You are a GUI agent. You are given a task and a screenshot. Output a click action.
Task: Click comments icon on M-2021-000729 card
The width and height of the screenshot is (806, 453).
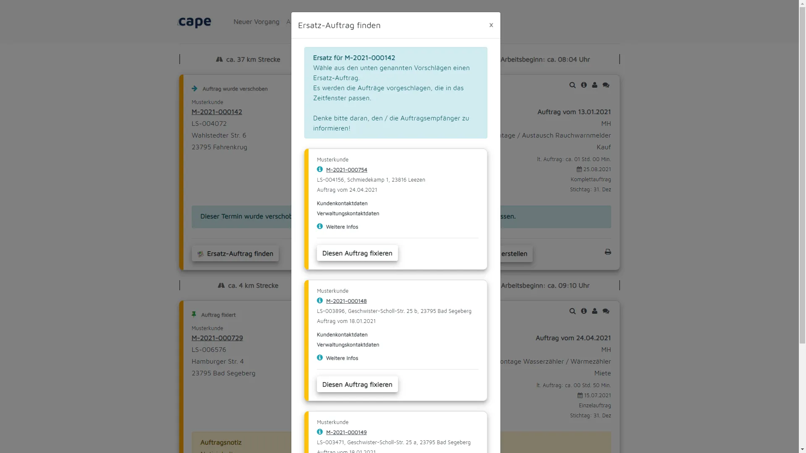(606, 311)
